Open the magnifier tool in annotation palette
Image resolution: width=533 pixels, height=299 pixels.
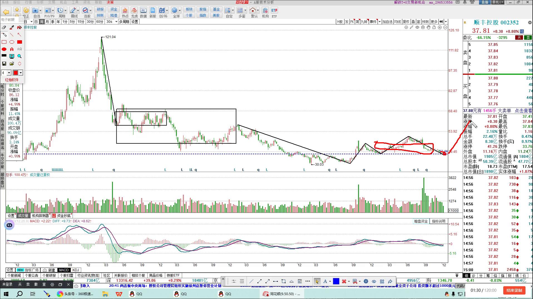(x=19, y=56)
